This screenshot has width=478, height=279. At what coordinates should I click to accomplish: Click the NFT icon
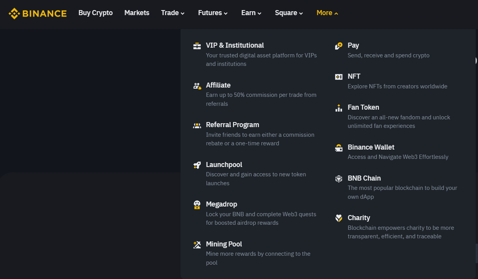click(x=339, y=77)
